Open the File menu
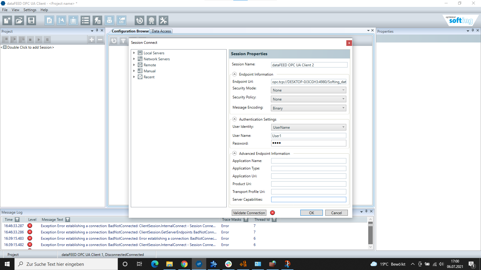481x270 pixels. (5, 10)
